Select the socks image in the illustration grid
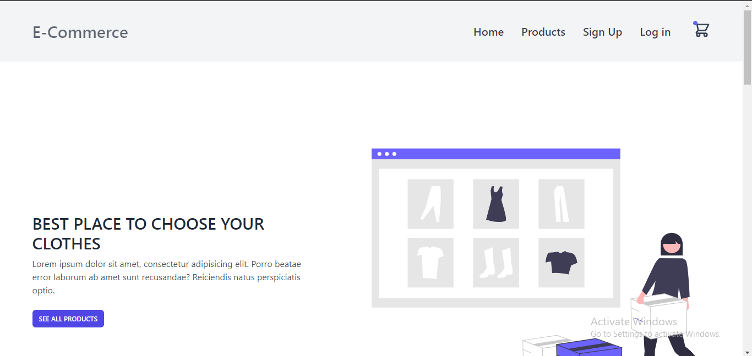752x356 pixels. 495,263
